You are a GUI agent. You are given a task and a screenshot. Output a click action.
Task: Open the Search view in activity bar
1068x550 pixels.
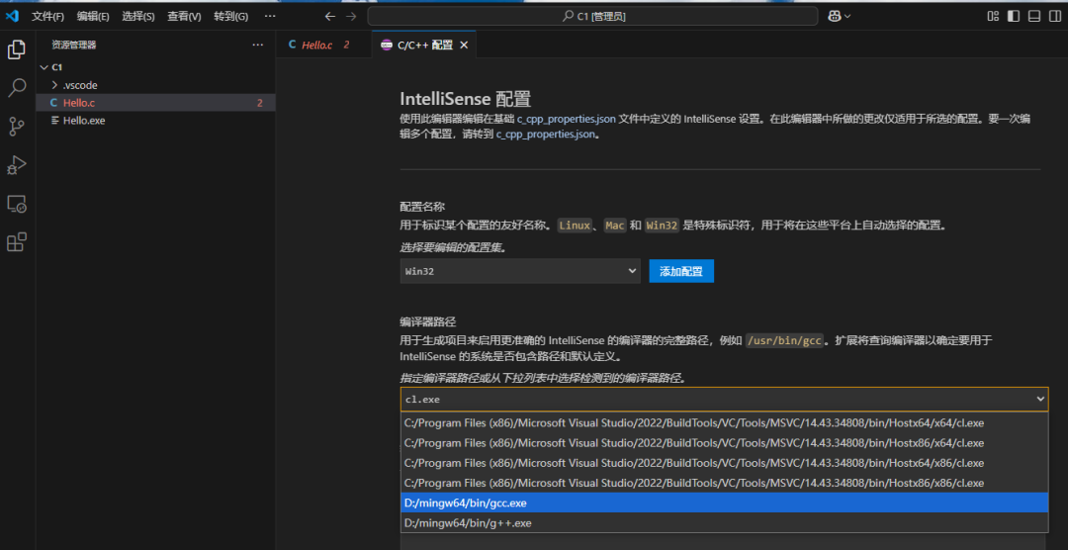[17, 87]
